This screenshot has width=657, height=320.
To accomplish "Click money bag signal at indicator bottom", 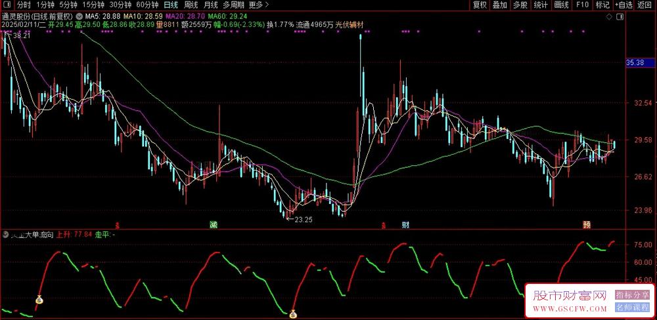I will point(293,313).
